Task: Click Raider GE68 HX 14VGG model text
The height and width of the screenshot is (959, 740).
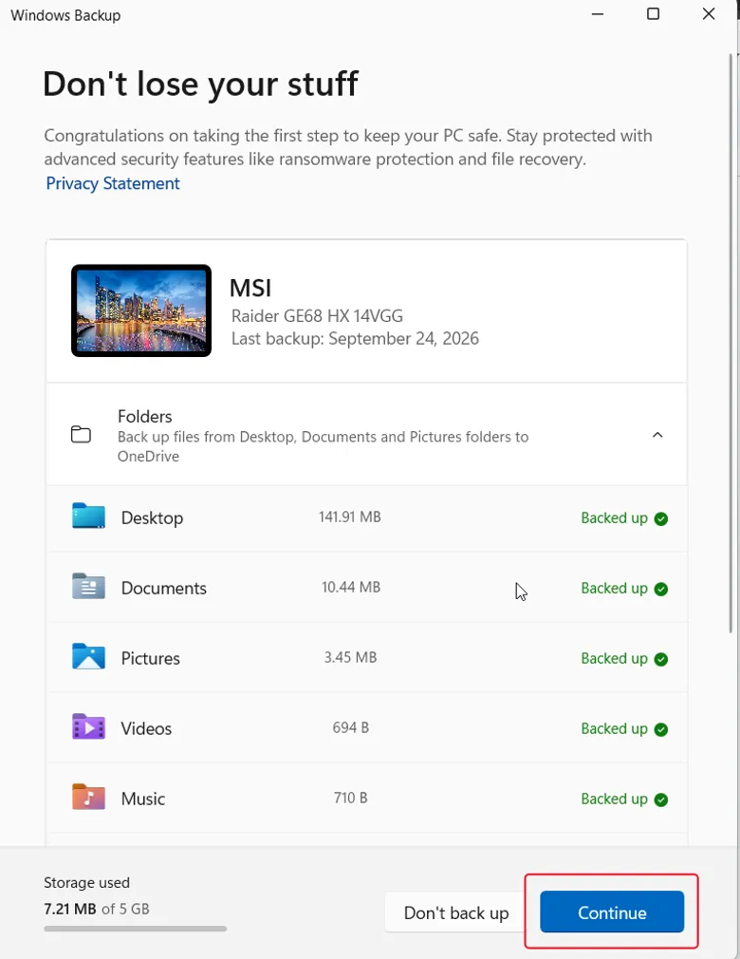Action: [317, 316]
